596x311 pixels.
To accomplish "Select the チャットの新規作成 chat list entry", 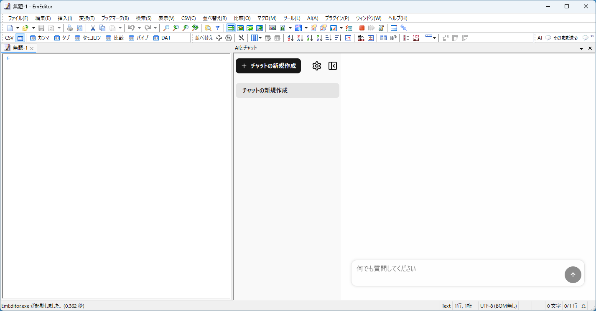I will tap(288, 90).
